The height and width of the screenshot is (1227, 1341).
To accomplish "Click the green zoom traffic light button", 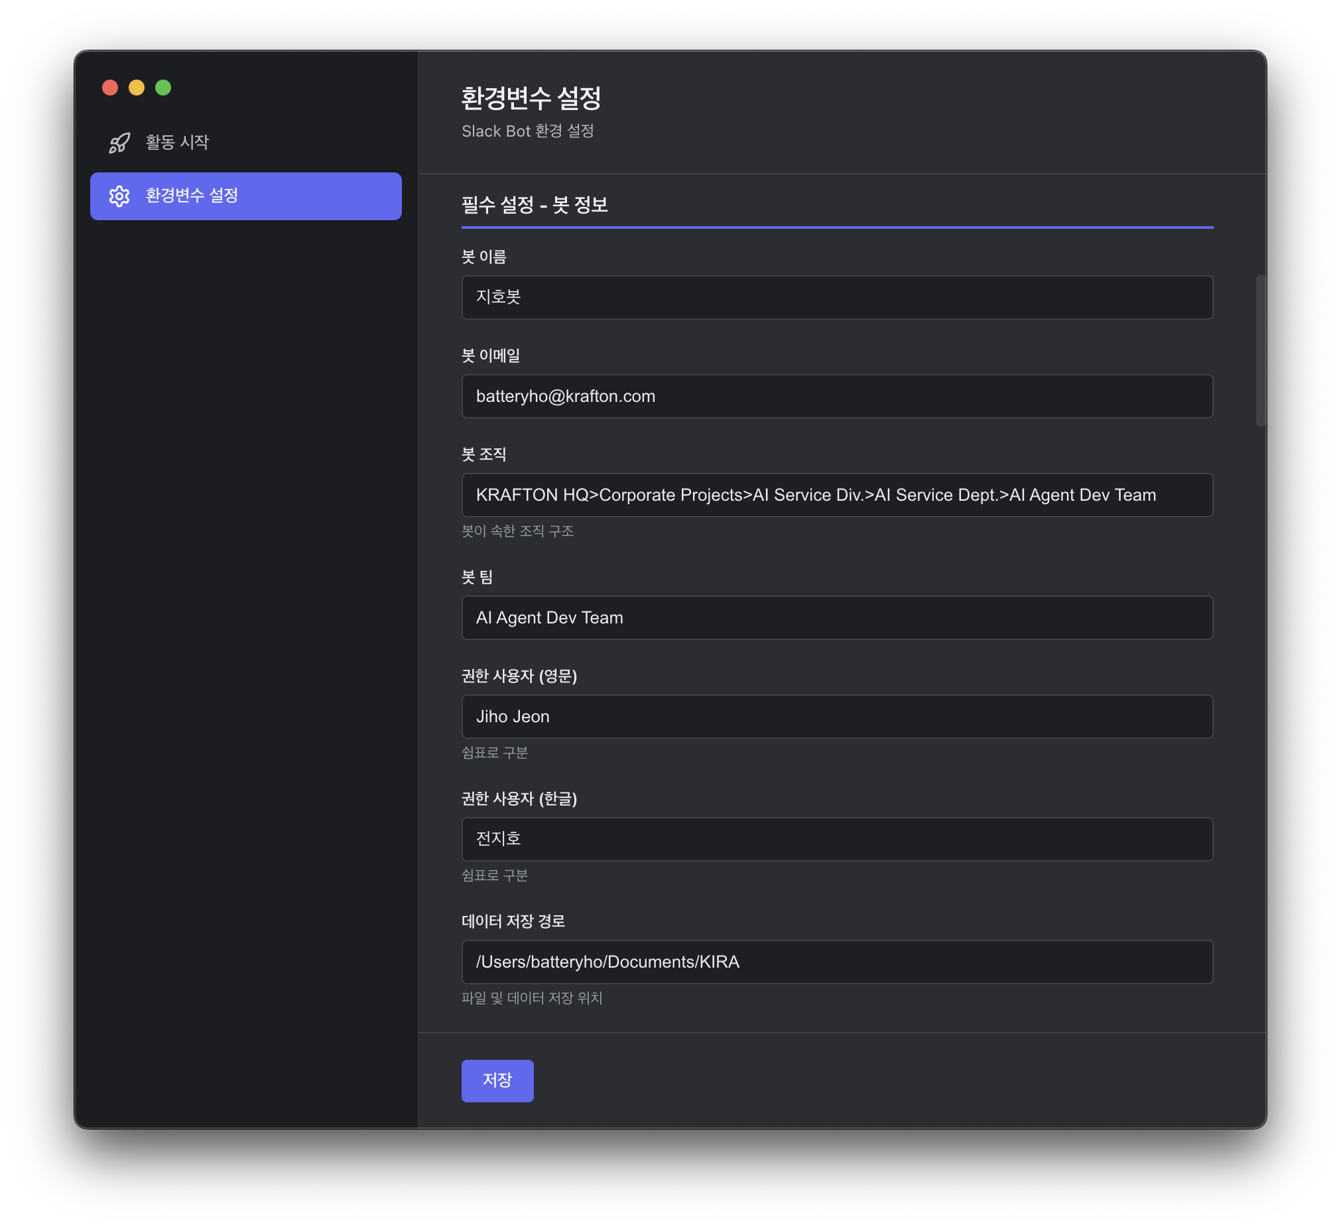I will coord(163,87).
